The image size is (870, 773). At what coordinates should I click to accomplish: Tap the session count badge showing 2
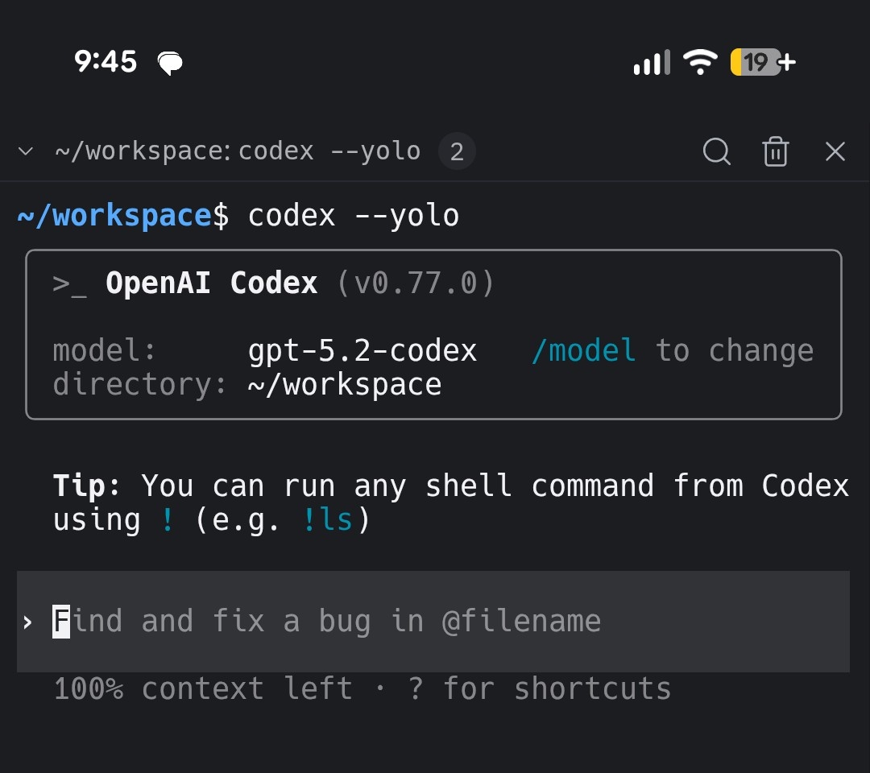pos(457,151)
